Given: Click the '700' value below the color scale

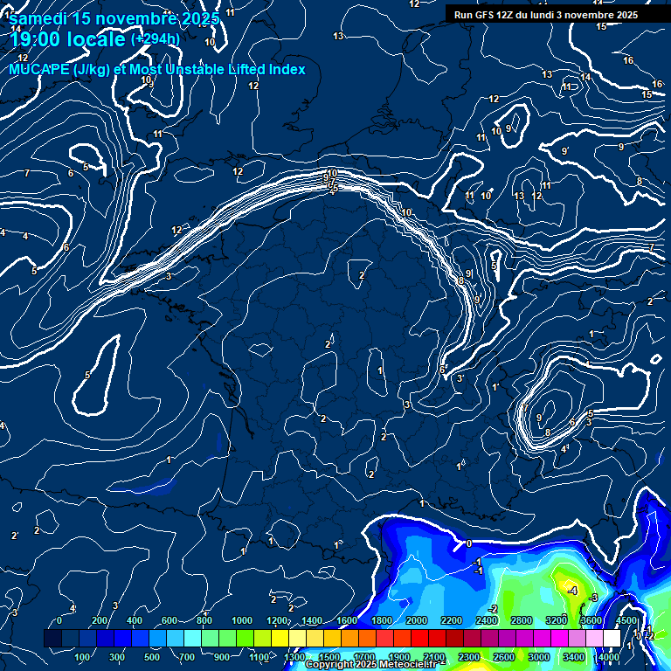Looking at the screenshot, I should tap(187, 657).
